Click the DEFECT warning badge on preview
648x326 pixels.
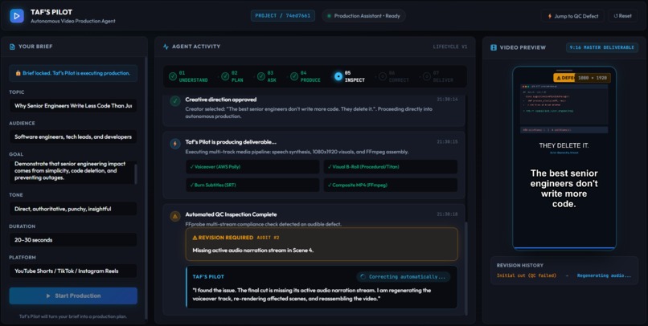(x=564, y=78)
